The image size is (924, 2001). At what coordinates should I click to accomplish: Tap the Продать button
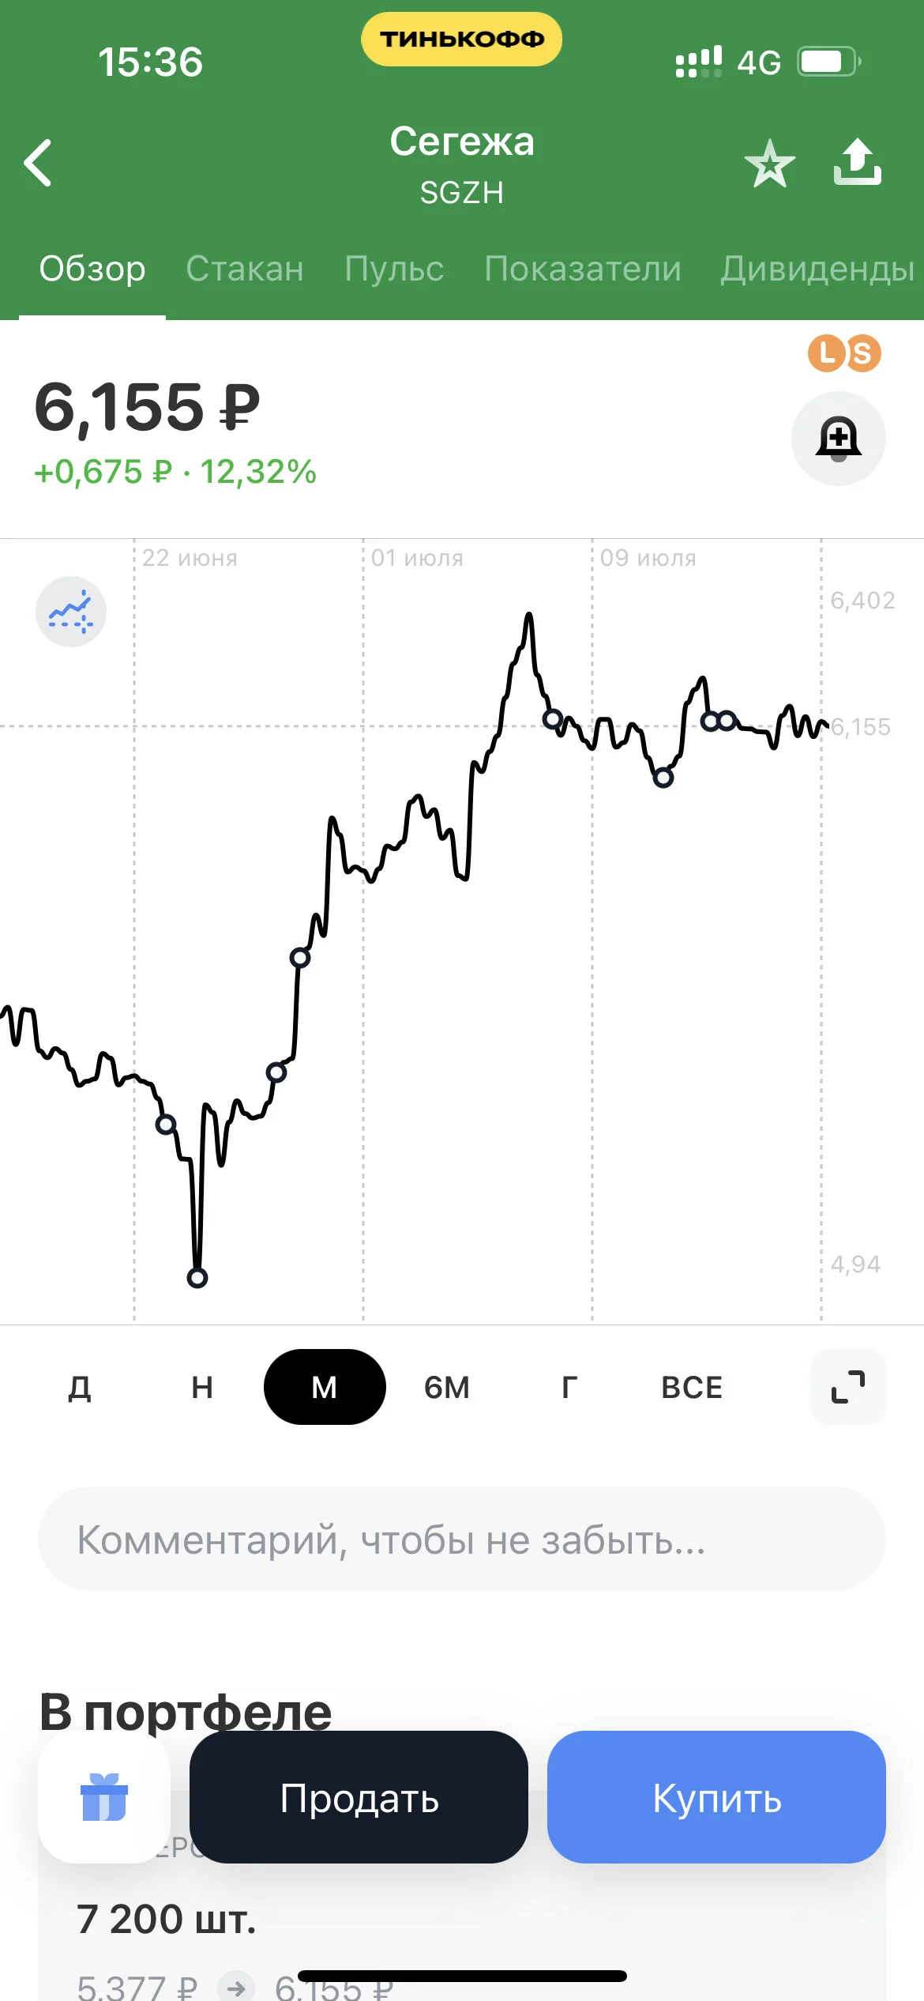[359, 1797]
